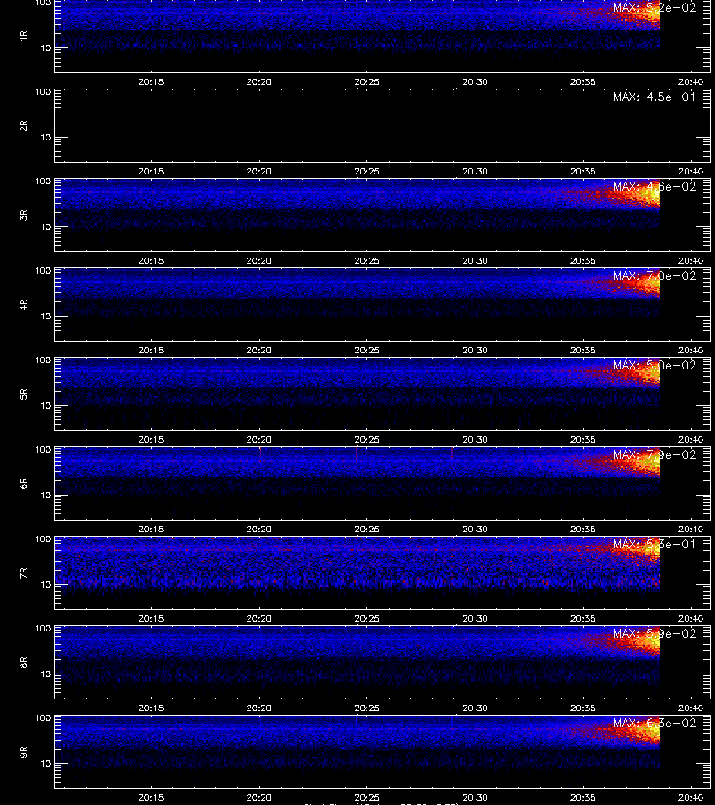Click the 2R panel axis label
Screen dimensions: 715x805
23,126
